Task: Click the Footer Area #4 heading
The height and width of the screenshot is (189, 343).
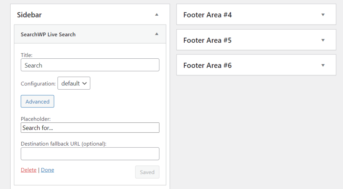Action: point(208,15)
